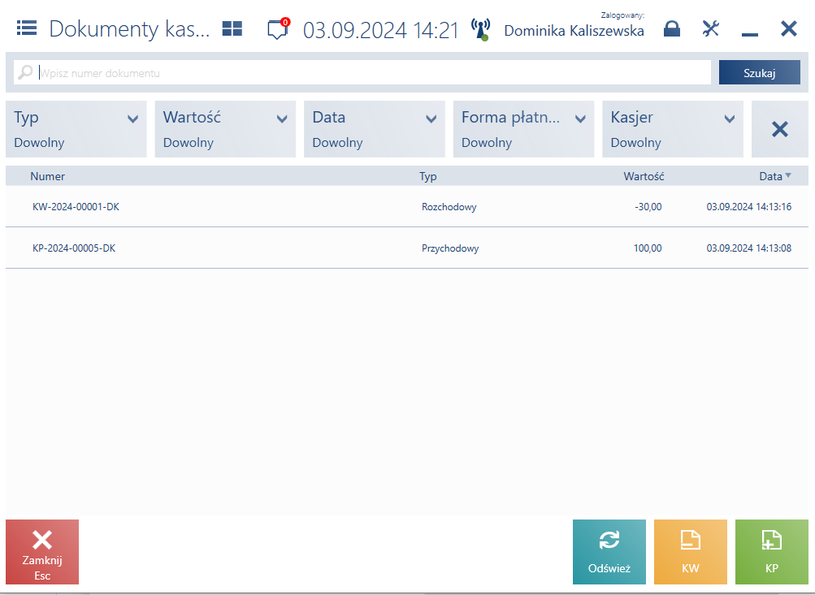Expand the Data filter dropdown

pyautogui.click(x=375, y=129)
